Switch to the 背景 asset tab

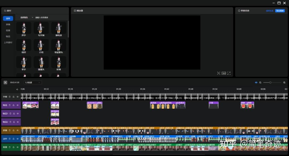[8, 30]
